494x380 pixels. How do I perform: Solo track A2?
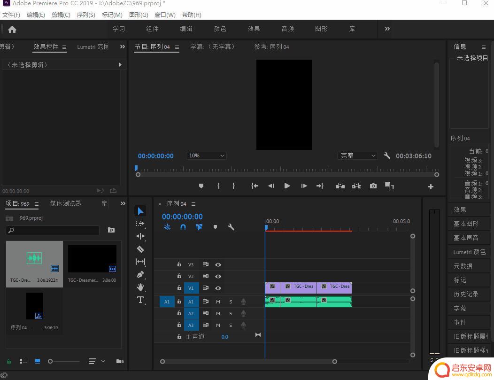click(x=231, y=313)
